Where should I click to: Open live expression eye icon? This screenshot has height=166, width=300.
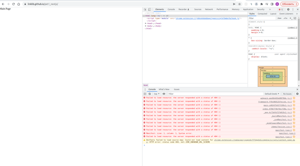click(x=164, y=94)
